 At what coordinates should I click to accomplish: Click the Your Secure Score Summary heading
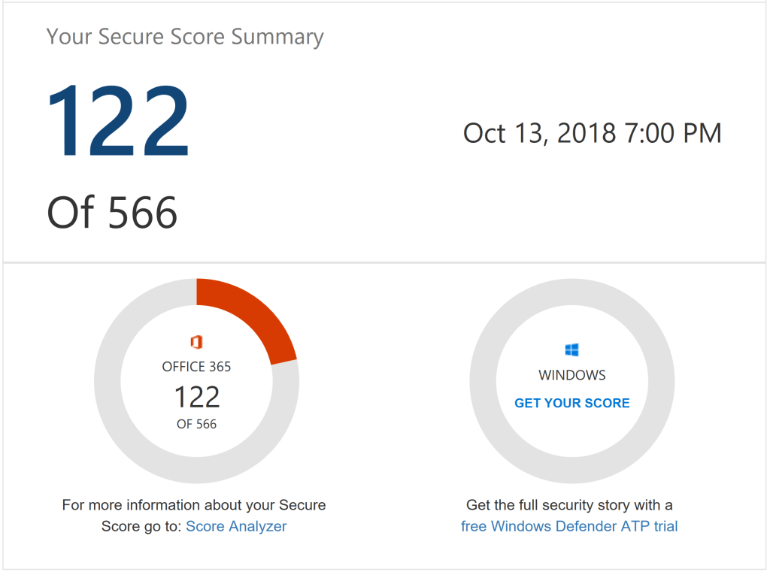click(x=185, y=36)
